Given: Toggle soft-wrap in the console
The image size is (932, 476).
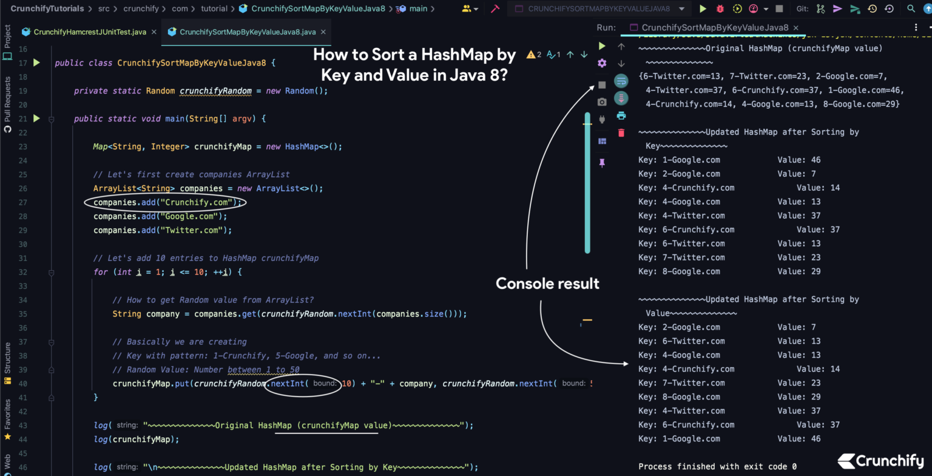Looking at the screenshot, I should pyautogui.click(x=621, y=80).
